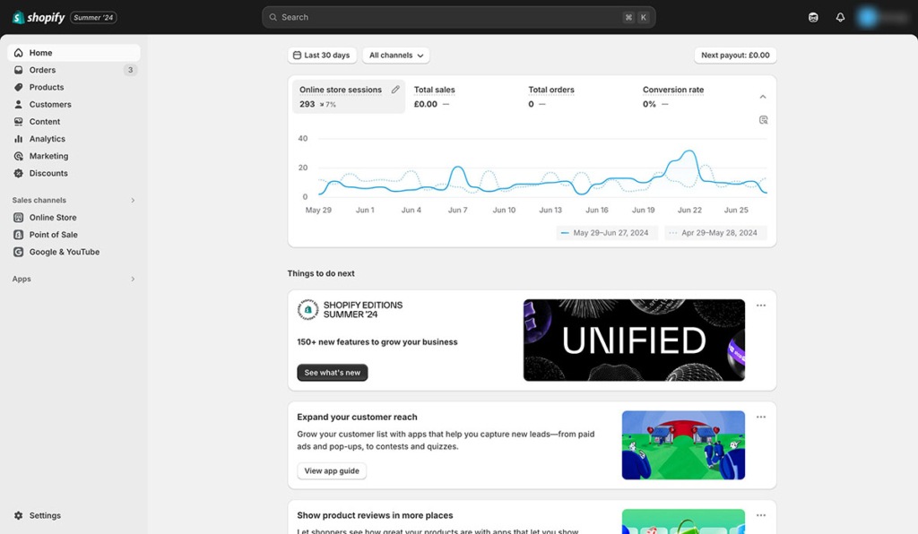Open the Orders section in sidebar
The width and height of the screenshot is (918, 534).
41,69
